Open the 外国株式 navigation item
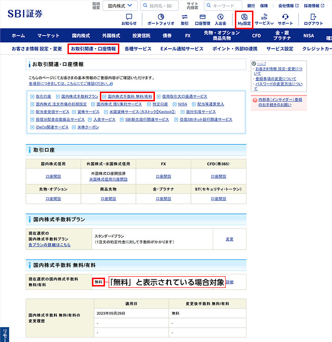This screenshot has width=332, height=342. (x=111, y=36)
